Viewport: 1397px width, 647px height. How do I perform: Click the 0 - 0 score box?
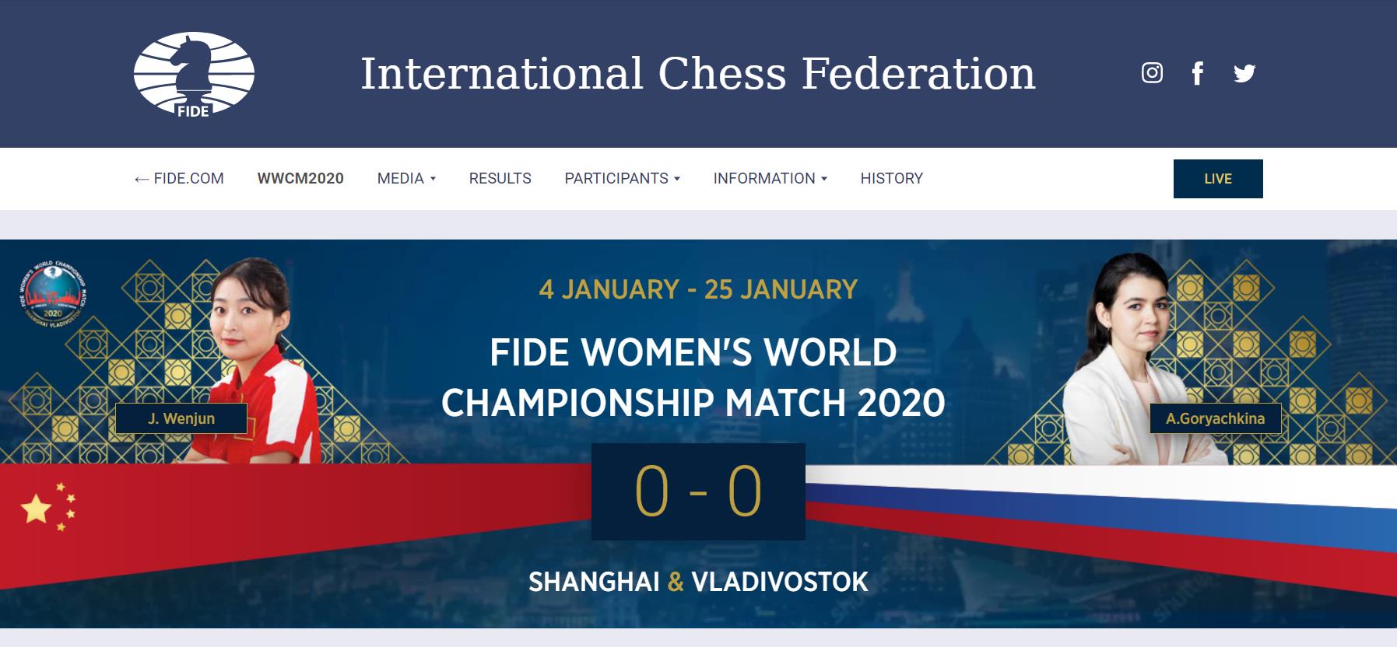[x=698, y=491]
